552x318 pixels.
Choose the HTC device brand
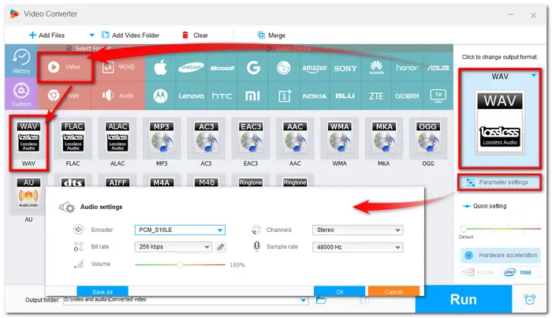(x=222, y=95)
